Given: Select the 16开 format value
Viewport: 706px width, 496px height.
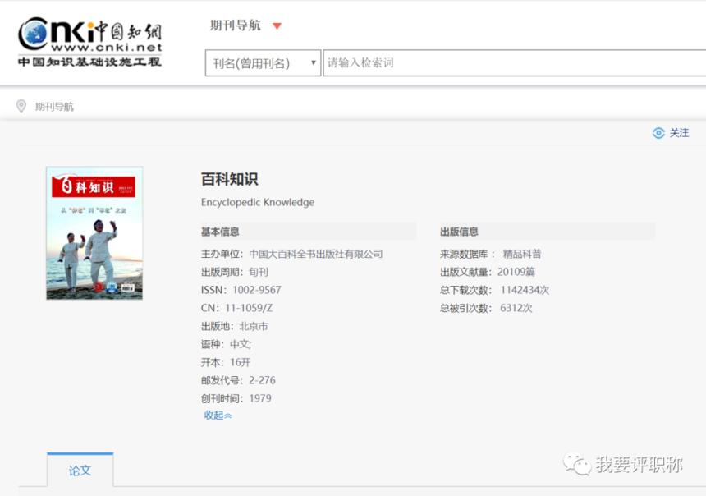Looking at the screenshot, I should pyautogui.click(x=240, y=362).
